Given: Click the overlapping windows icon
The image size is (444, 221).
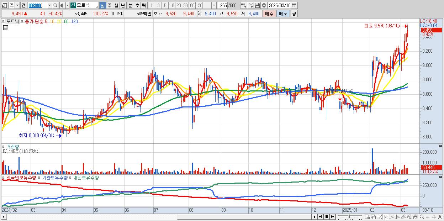Looking at the screenshot, I should 374,217.
